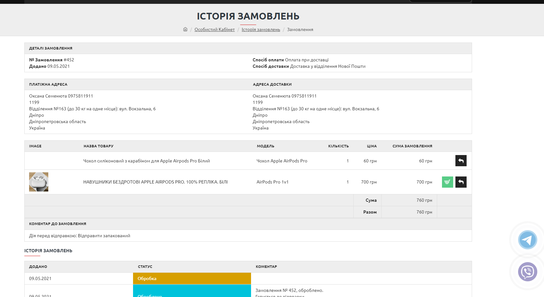Reorder AirPods Pro with green cart icon
The height and width of the screenshot is (297, 544).
(x=447, y=182)
